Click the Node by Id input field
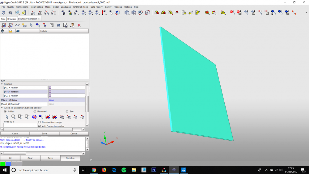 click(20, 125)
